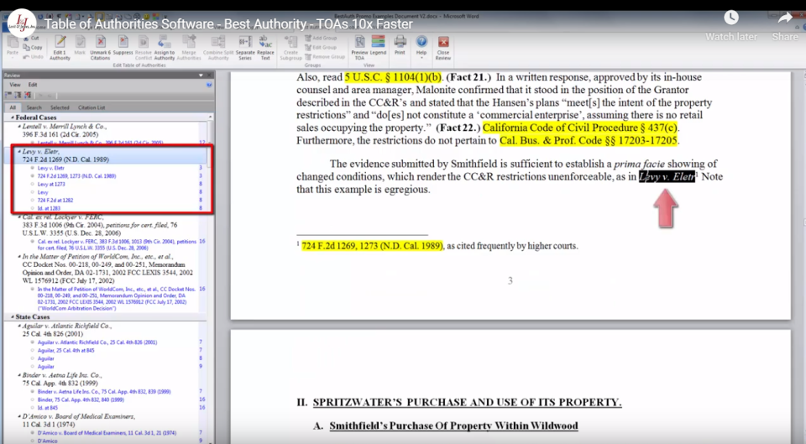Select 'Aguilar, 25 Cal. 4th at 845' citation
806x444 pixels.
65,351
